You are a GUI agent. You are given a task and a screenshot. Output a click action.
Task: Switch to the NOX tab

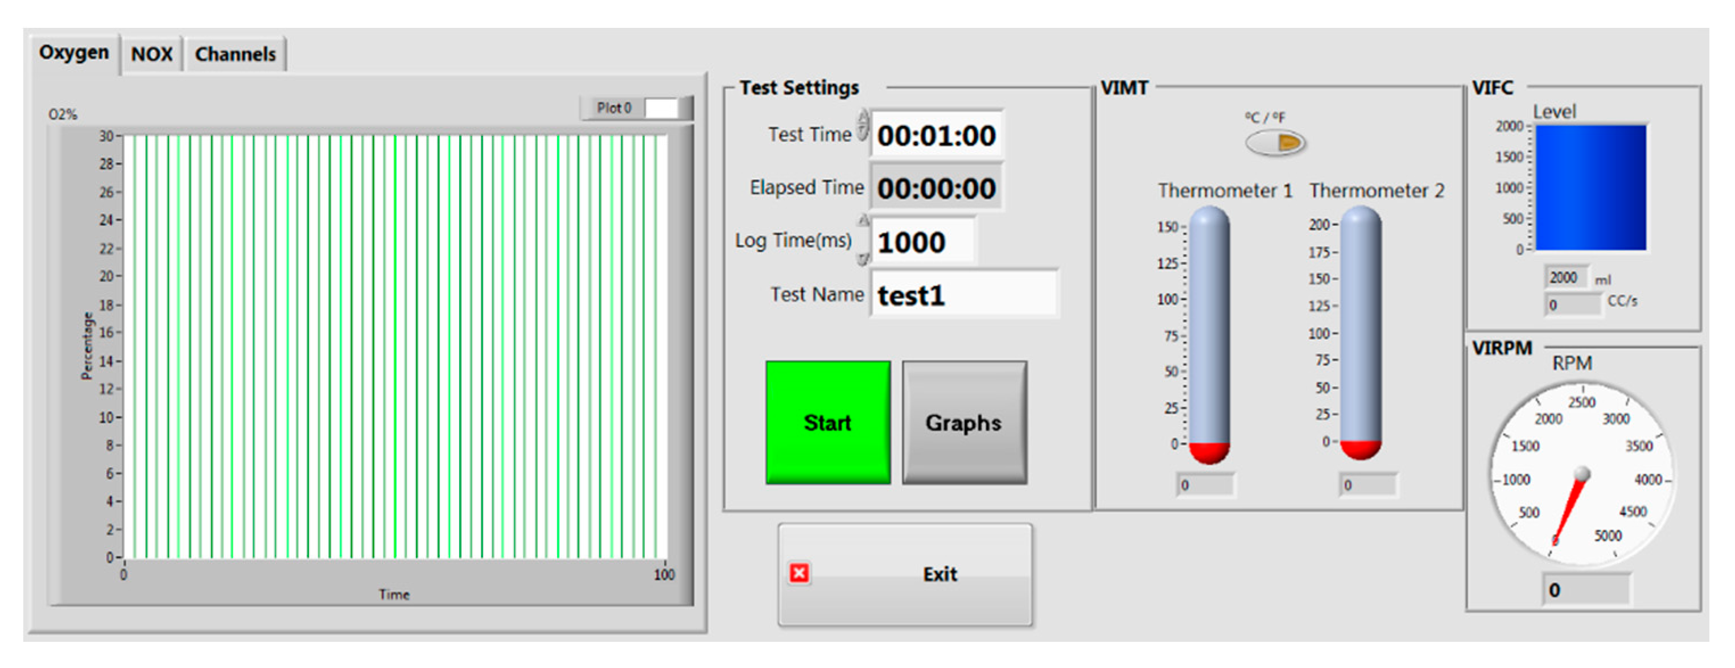pyautogui.click(x=151, y=54)
